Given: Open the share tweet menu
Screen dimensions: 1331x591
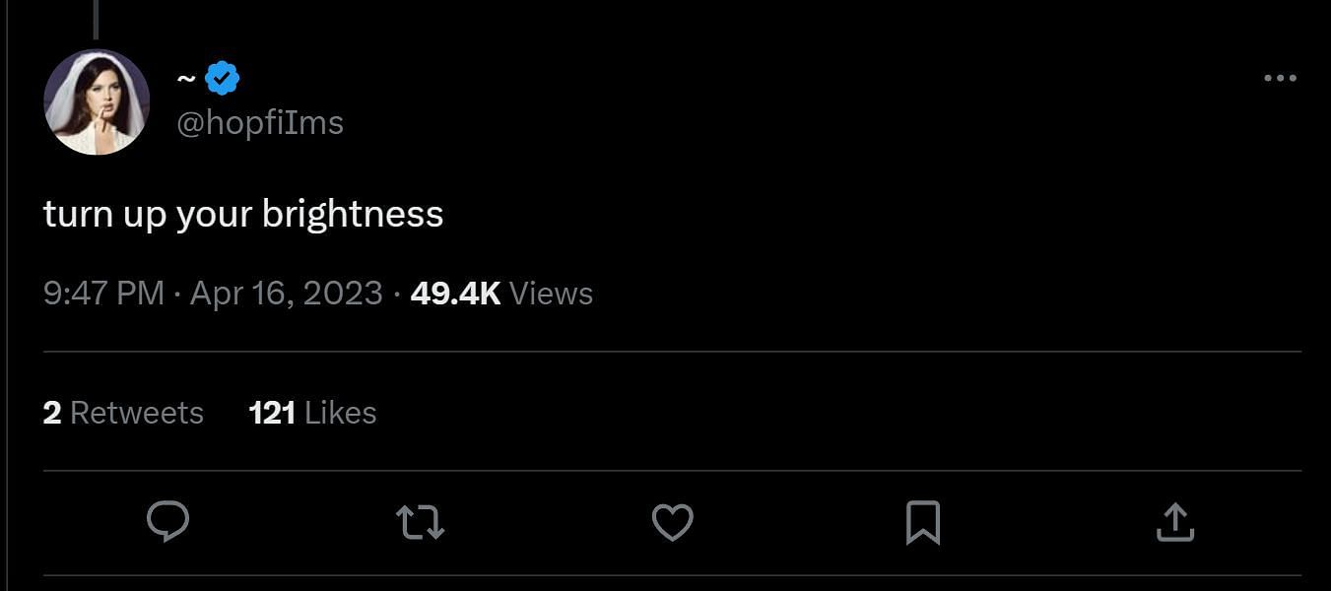Looking at the screenshot, I should pos(1174,521).
